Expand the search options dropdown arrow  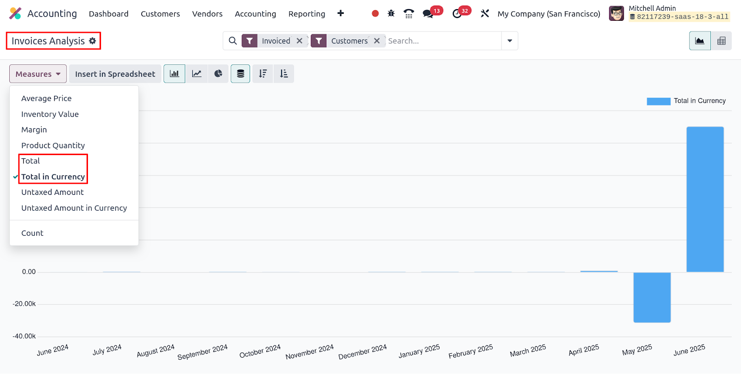[509, 41]
